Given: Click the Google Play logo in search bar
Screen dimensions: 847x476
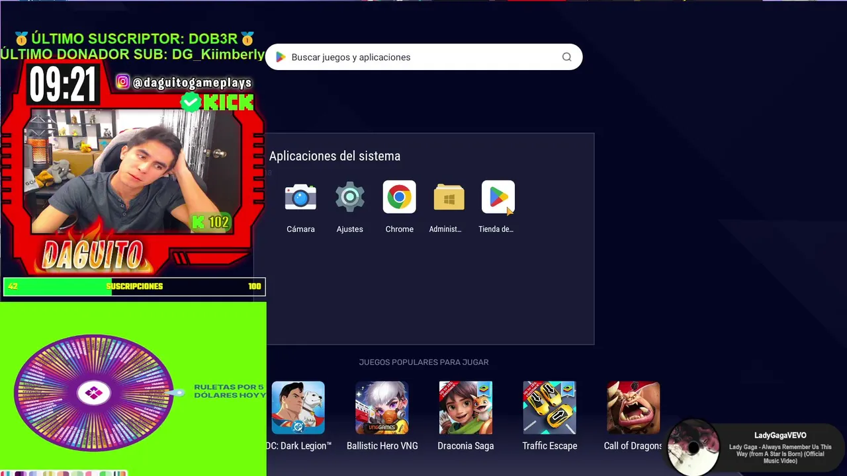Looking at the screenshot, I should [281, 58].
